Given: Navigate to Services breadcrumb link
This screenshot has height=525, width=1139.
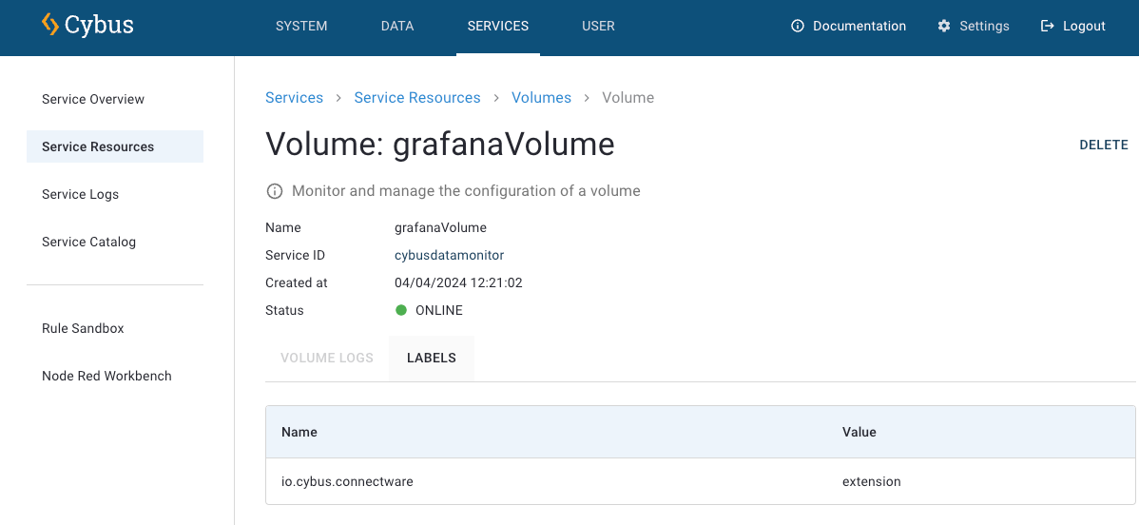Looking at the screenshot, I should [x=294, y=98].
